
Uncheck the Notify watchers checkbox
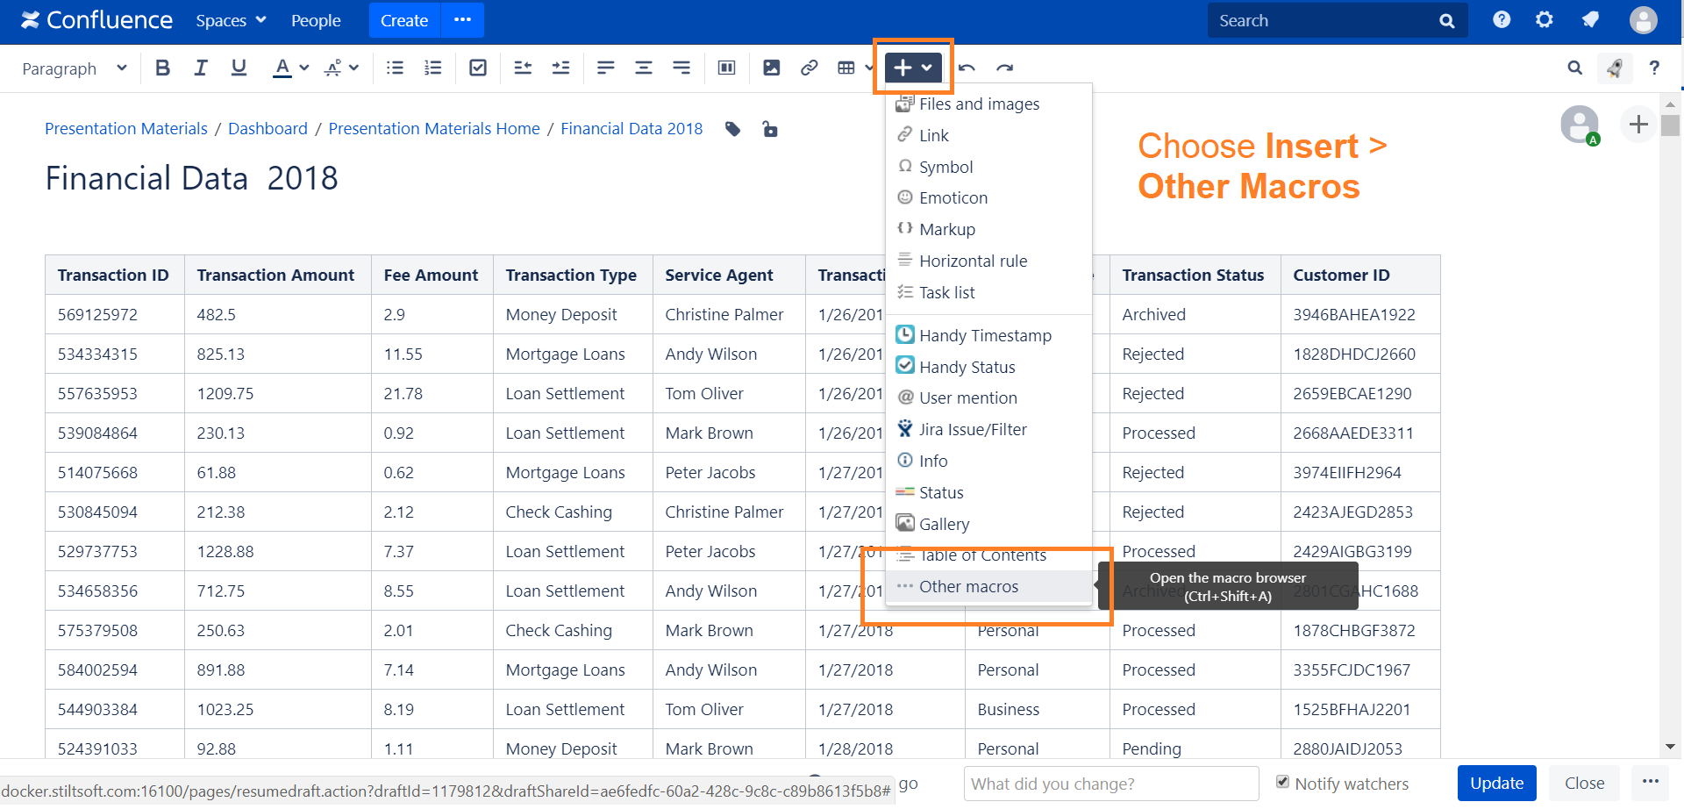coord(1282,782)
